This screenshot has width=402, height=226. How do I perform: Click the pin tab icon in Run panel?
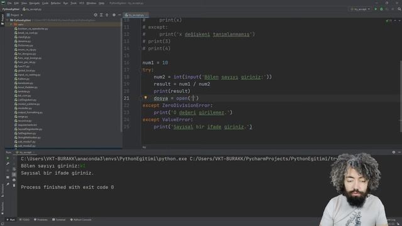(x=8, y=184)
